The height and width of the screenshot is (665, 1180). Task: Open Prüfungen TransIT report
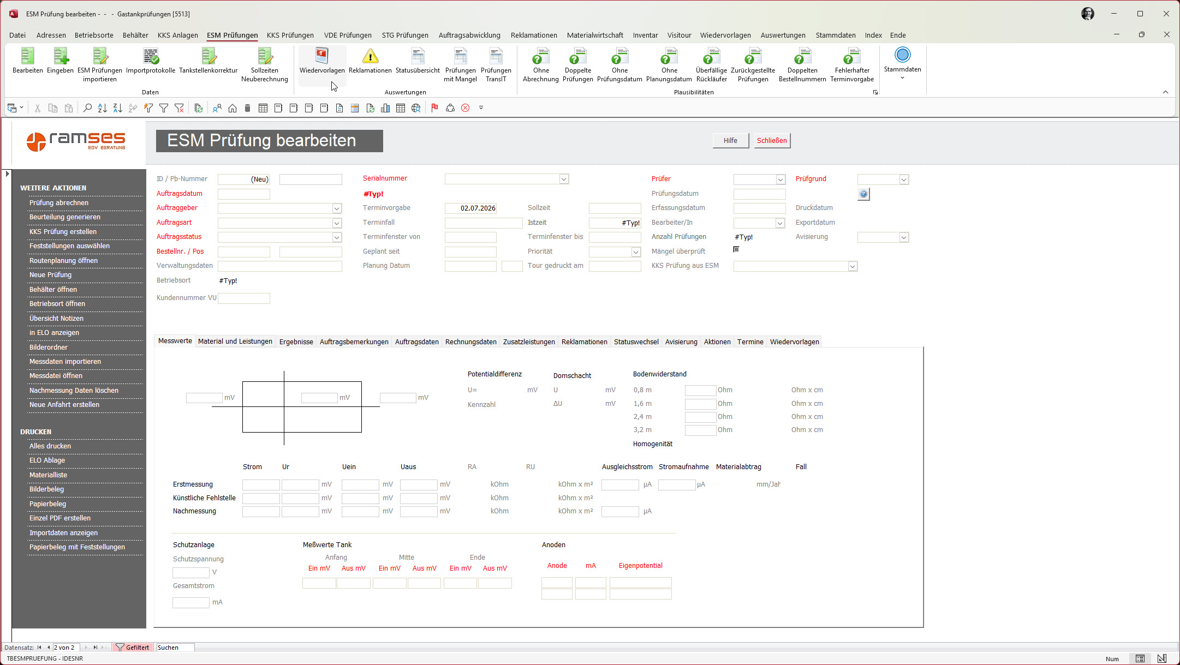(x=496, y=65)
